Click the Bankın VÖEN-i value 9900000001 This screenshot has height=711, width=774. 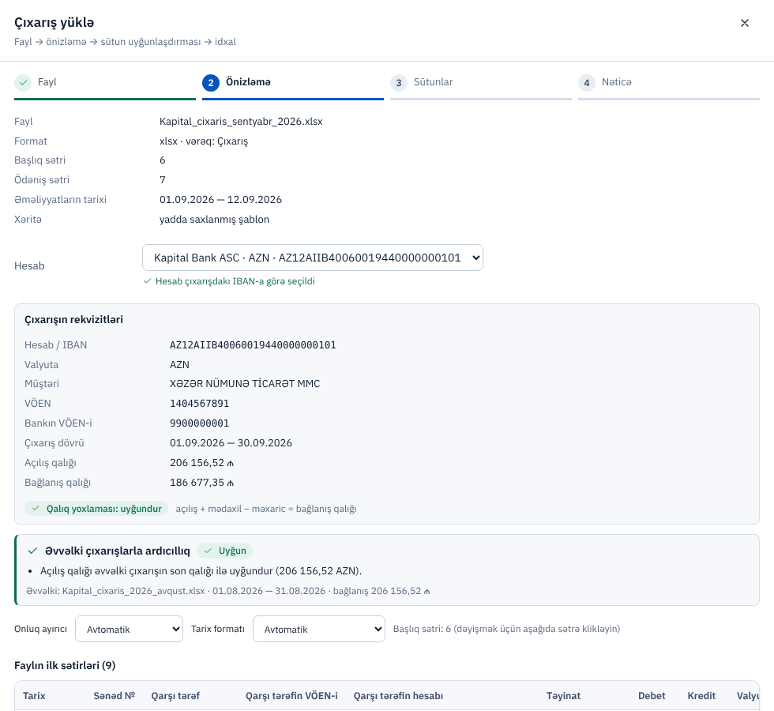click(x=199, y=423)
